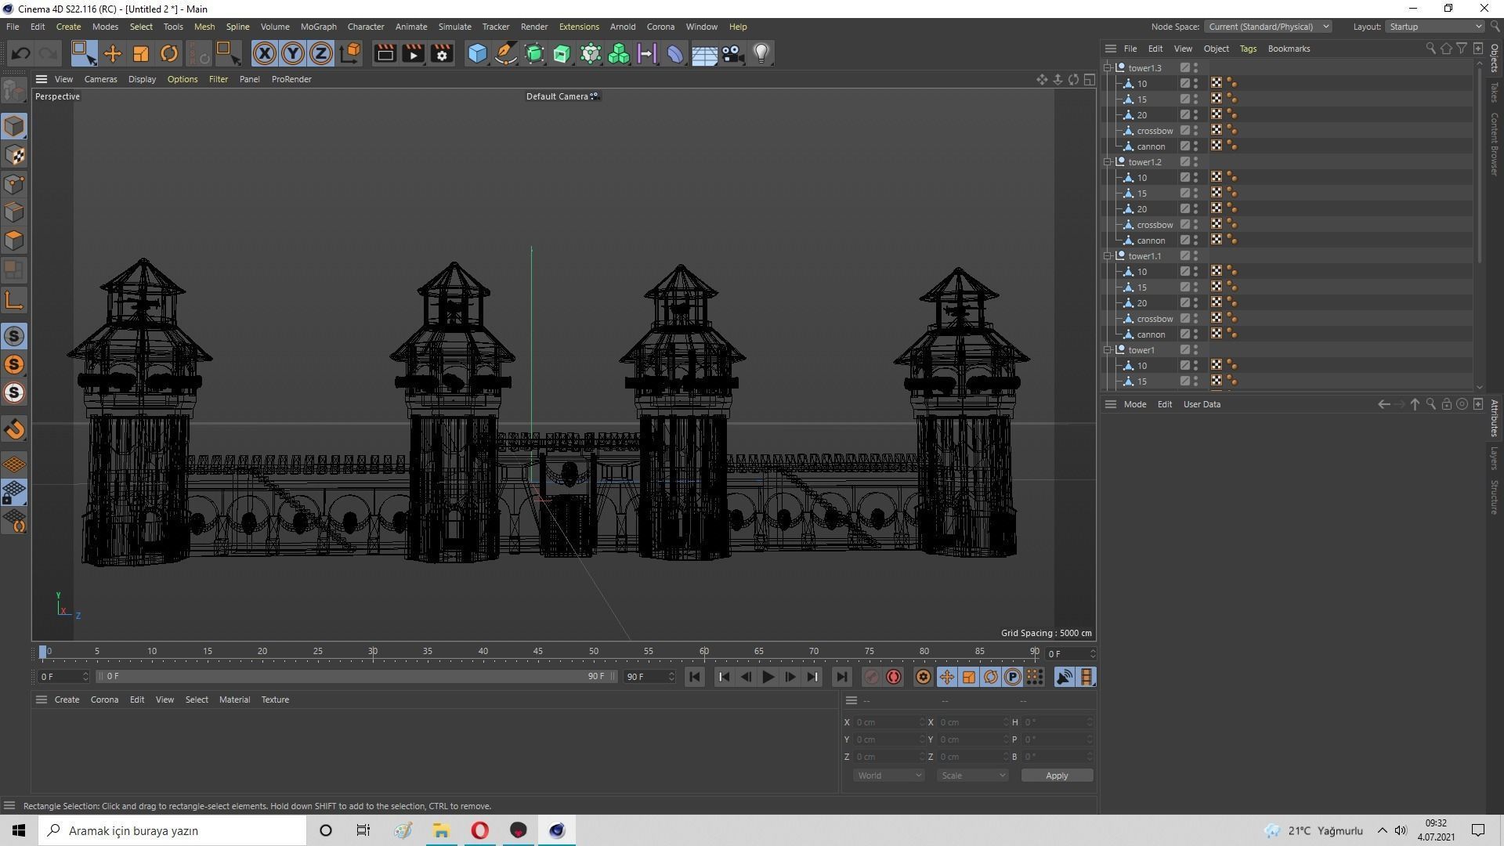Viewport: 1504px width, 846px height.
Task: Click frame 45 on timeline ruler
Action: click(538, 652)
